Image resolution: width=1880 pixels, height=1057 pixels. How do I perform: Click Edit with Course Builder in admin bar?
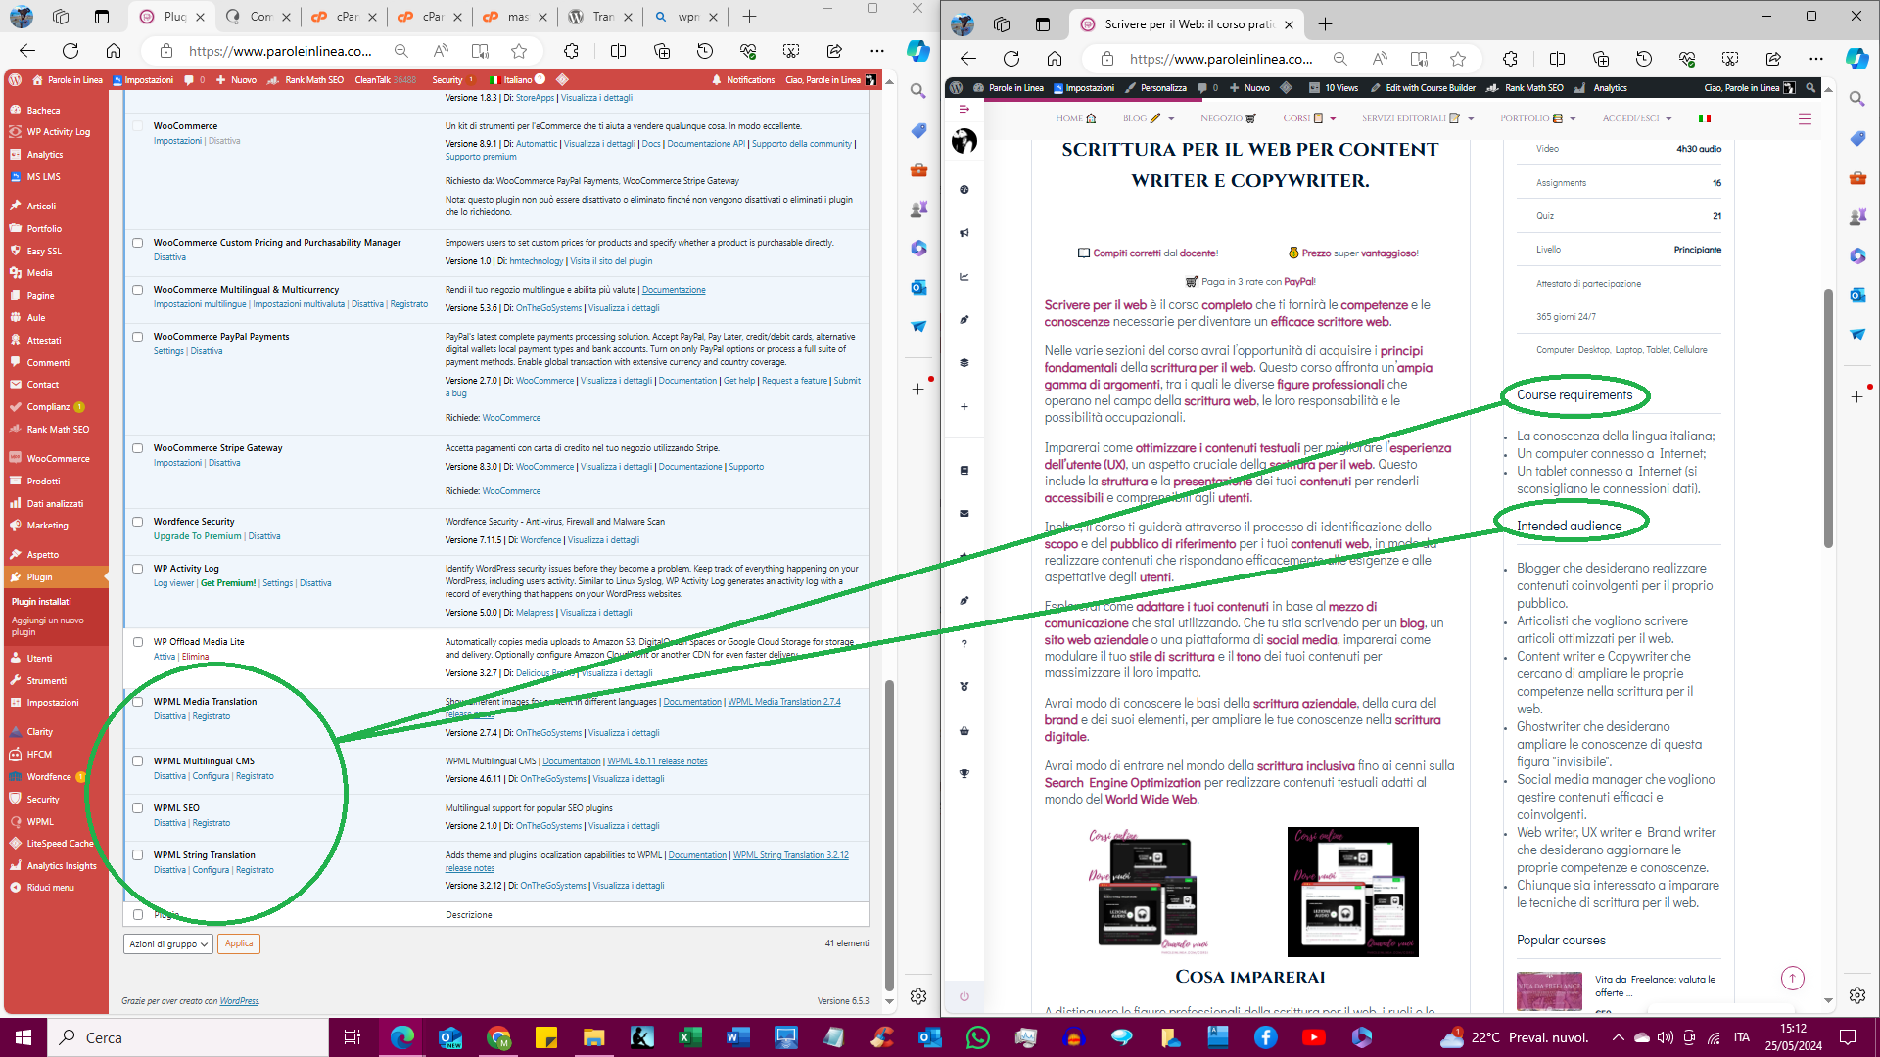tap(1430, 88)
